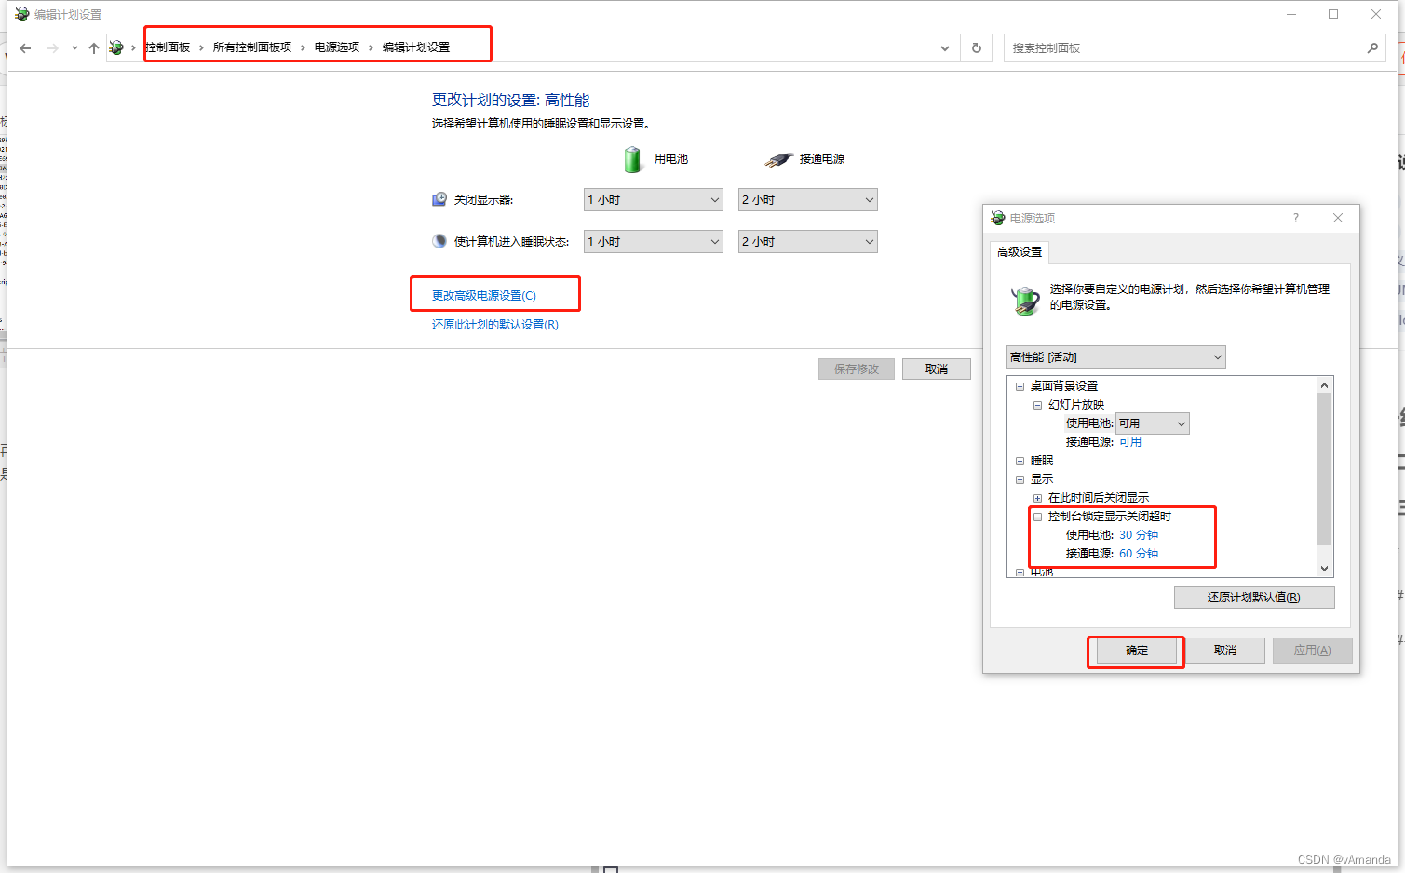
Task: Click scroll up arrow in settings tree
Action: tap(1324, 385)
